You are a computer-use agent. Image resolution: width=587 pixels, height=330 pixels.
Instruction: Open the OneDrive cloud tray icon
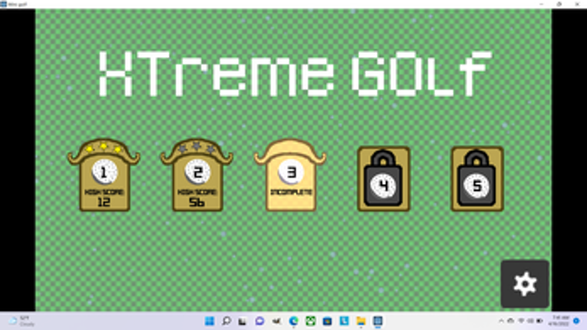coord(510,321)
